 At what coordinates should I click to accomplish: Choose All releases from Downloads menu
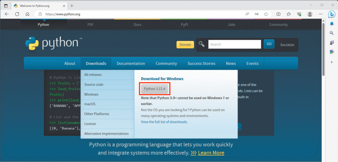point(107,75)
